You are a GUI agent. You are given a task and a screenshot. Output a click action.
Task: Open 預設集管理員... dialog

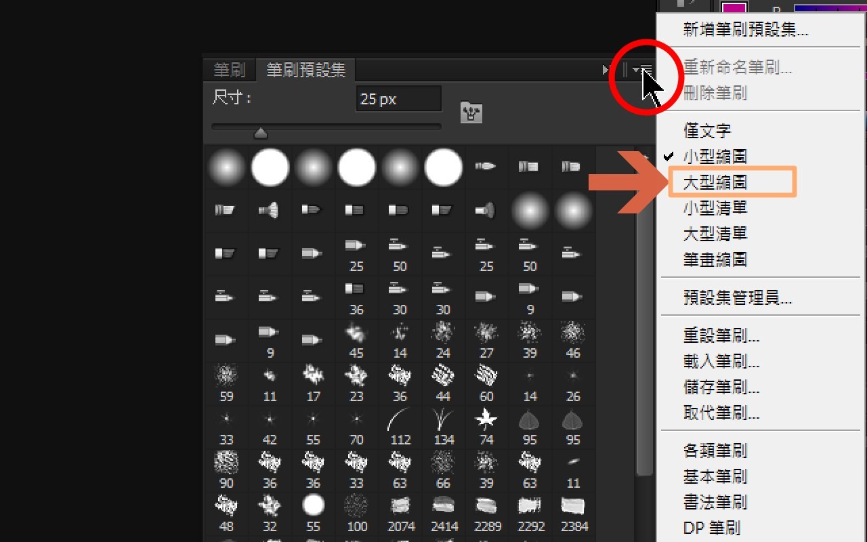pos(738,297)
